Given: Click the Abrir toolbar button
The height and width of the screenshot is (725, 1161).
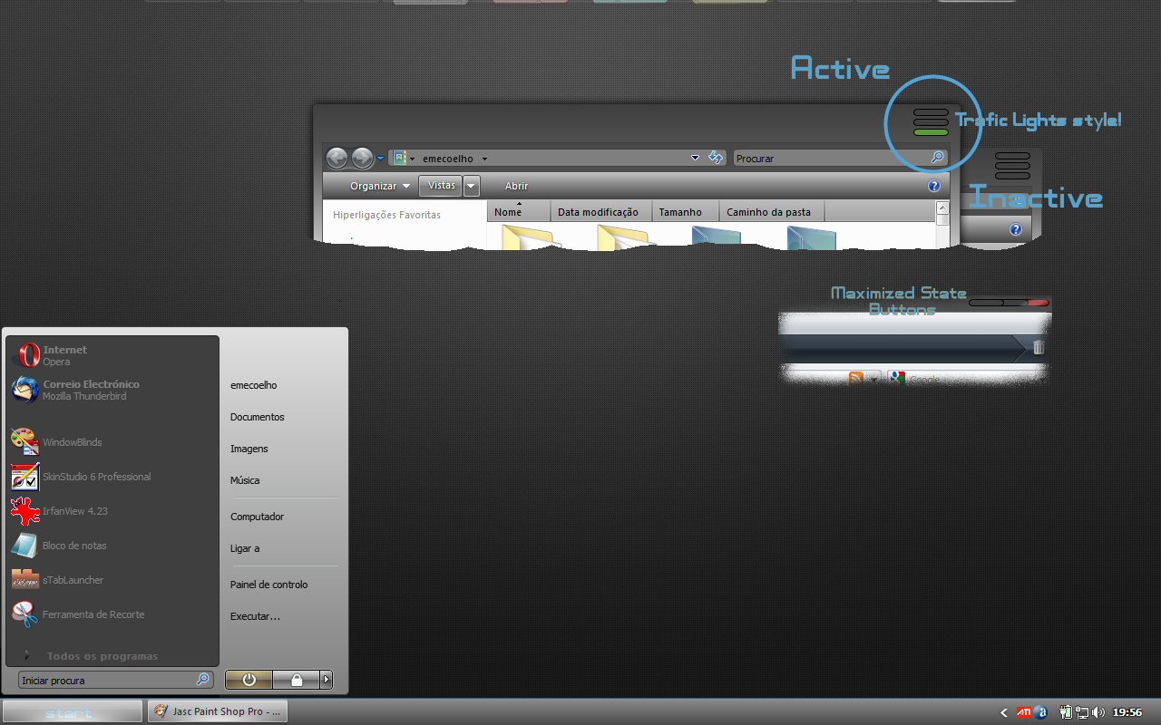Looking at the screenshot, I should pos(517,186).
